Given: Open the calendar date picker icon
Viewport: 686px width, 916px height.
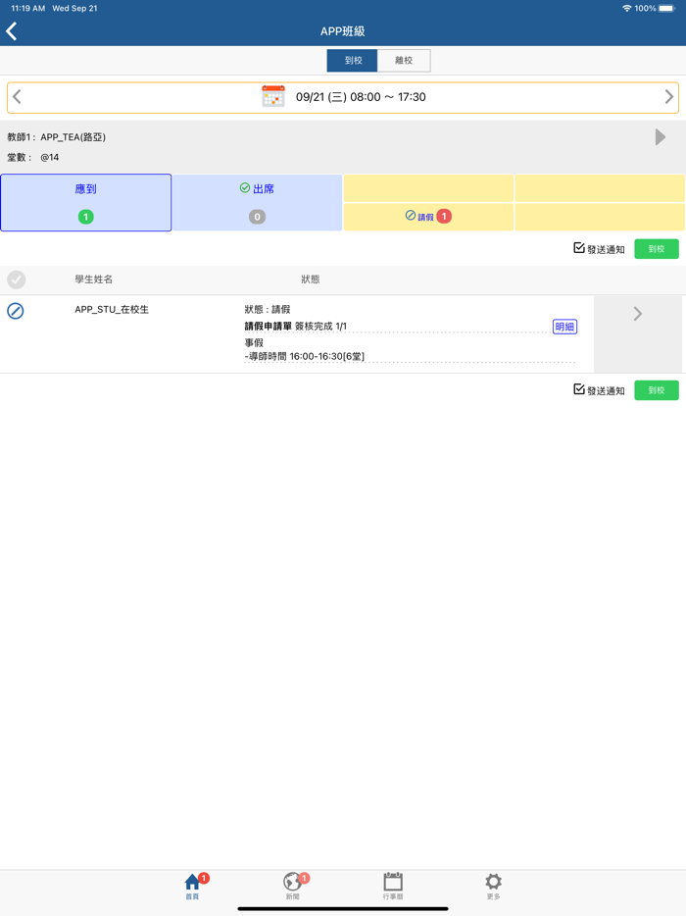Looking at the screenshot, I should tap(273, 96).
